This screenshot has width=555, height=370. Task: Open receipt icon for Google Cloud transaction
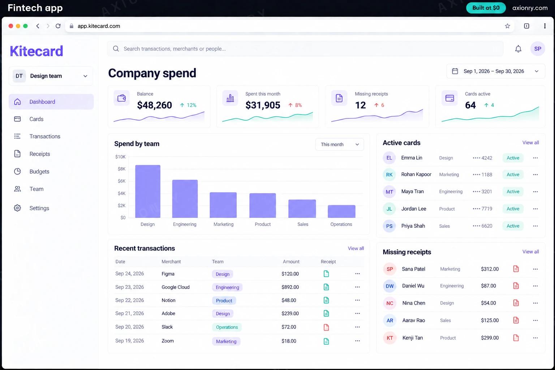(x=326, y=287)
